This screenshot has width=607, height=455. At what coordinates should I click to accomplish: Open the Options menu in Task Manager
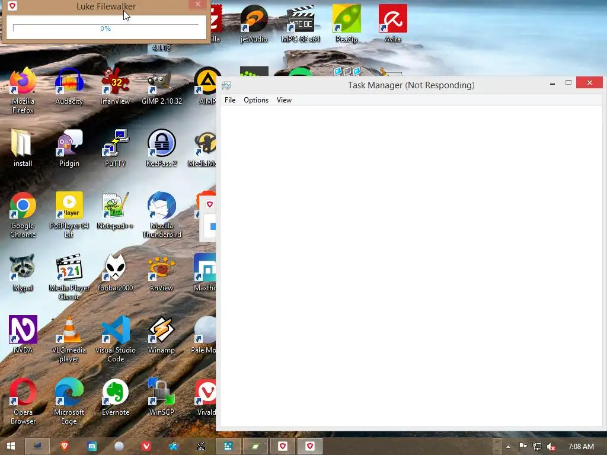pyautogui.click(x=256, y=100)
